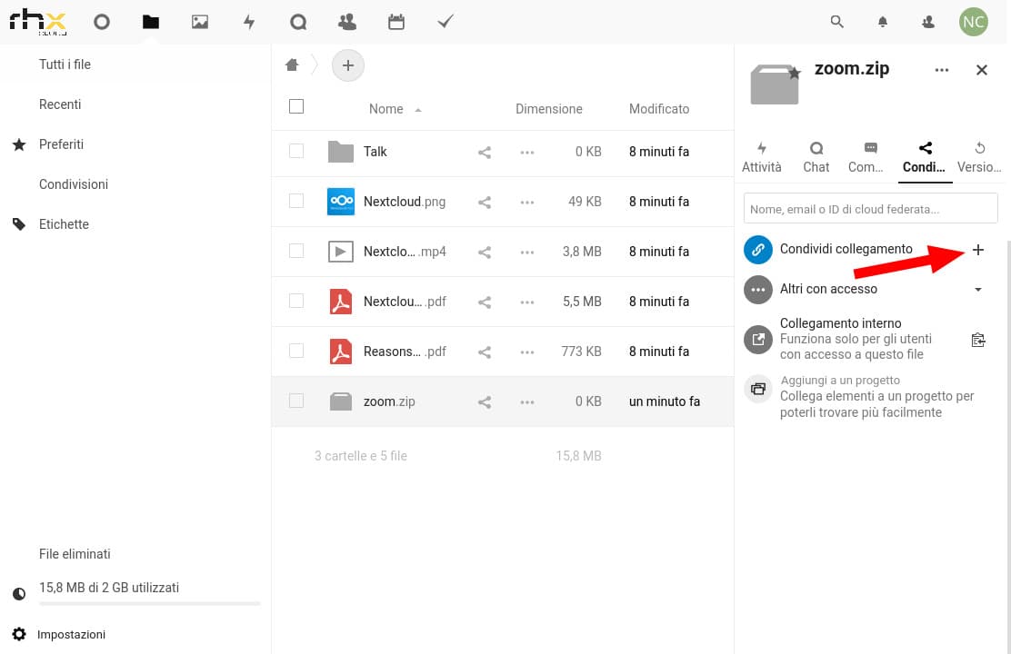
Task: Open the notifications bell
Action: 883,22
